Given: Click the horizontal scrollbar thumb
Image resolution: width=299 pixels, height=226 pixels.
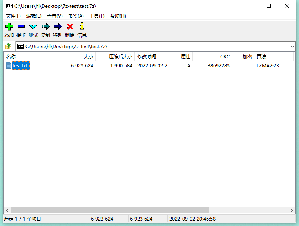Looking at the screenshot, I should click(x=110, y=210).
